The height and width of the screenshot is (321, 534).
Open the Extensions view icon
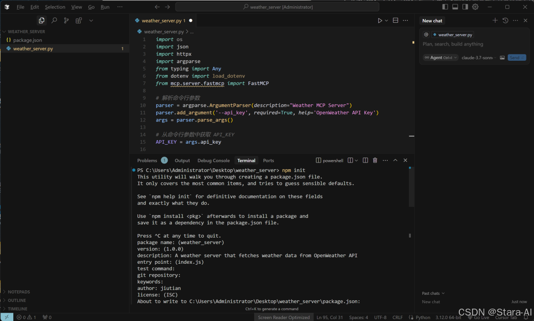[79, 20]
